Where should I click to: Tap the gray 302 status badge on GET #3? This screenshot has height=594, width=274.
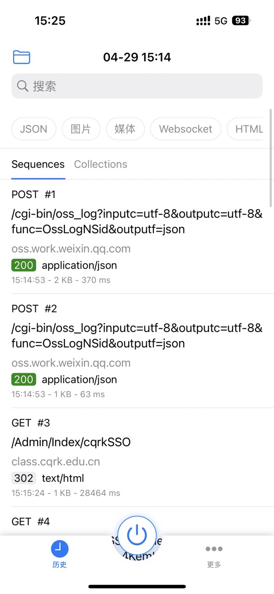[x=23, y=478]
